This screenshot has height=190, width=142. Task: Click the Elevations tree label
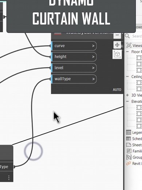[137, 101]
